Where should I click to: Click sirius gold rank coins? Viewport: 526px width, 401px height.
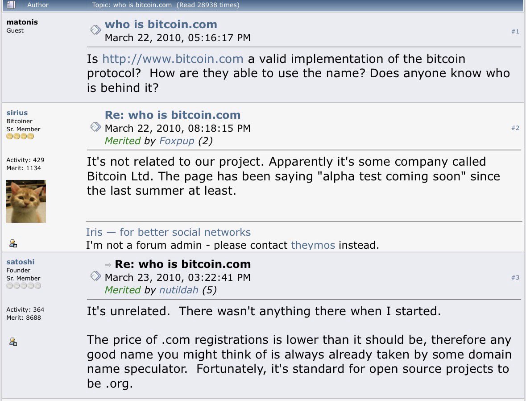click(x=20, y=137)
